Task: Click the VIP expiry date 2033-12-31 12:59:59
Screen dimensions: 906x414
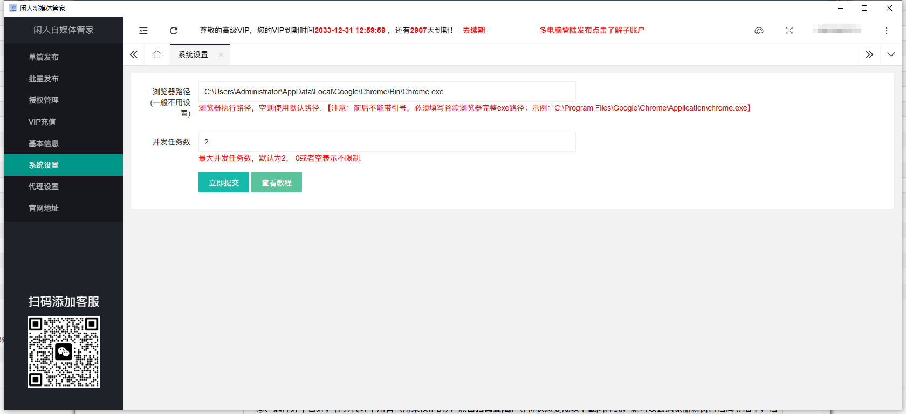Action: click(350, 30)
